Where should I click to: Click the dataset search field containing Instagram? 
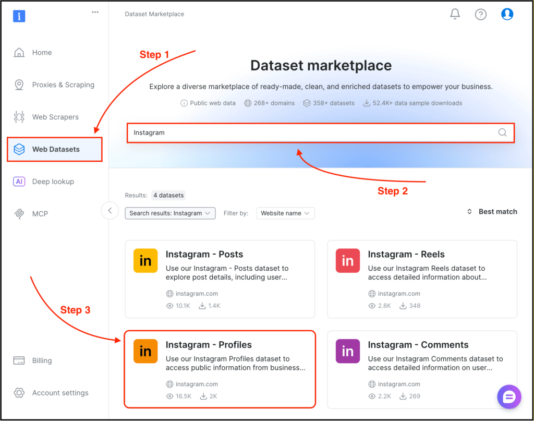click(x=321, y=133)
